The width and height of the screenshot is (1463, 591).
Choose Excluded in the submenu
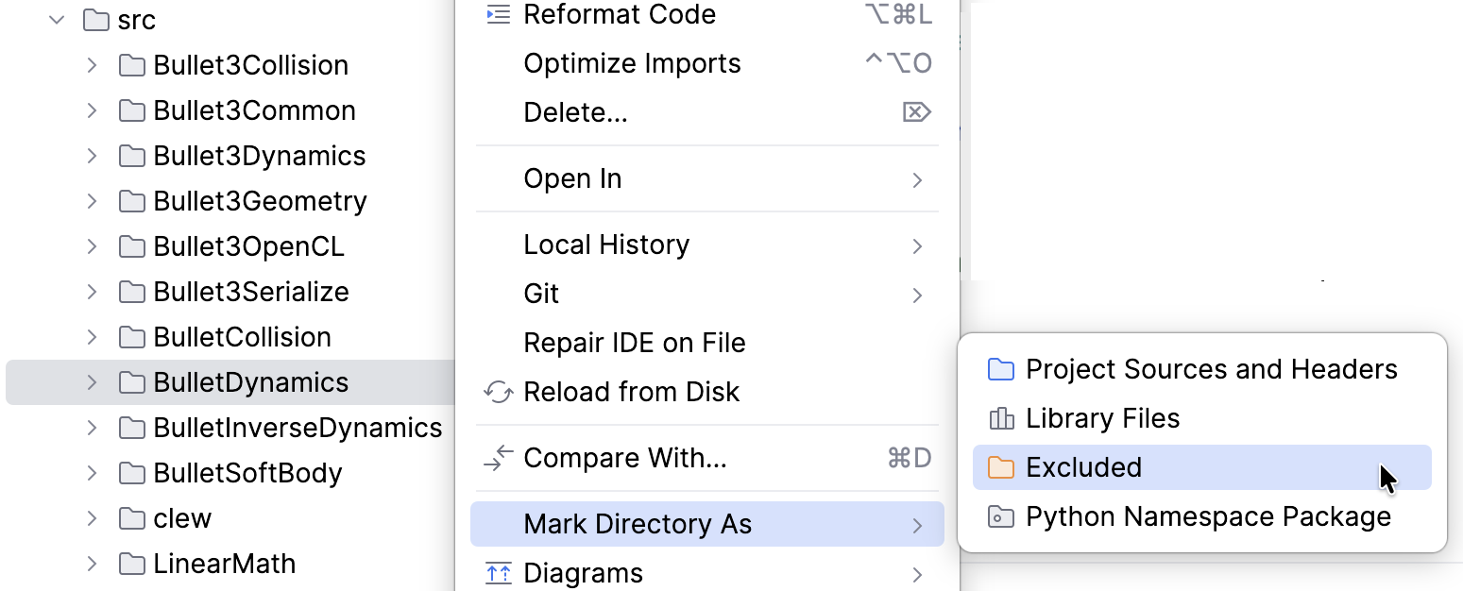pos(1083,467)
